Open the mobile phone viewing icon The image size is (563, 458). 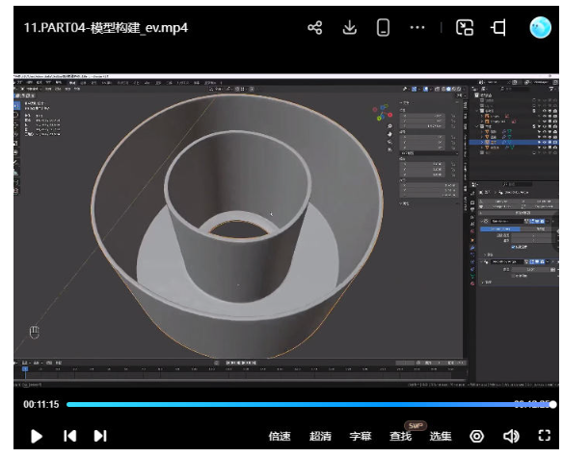[383, 28]
